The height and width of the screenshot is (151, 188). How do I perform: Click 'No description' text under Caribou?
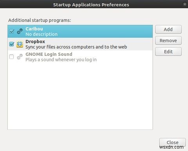pos(42,34)
